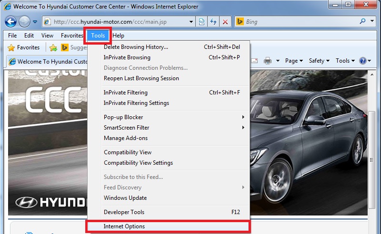Toggle Compatibility View menu item
The width and height of the screenshot is (381, 234).
[x=169, y=152]
